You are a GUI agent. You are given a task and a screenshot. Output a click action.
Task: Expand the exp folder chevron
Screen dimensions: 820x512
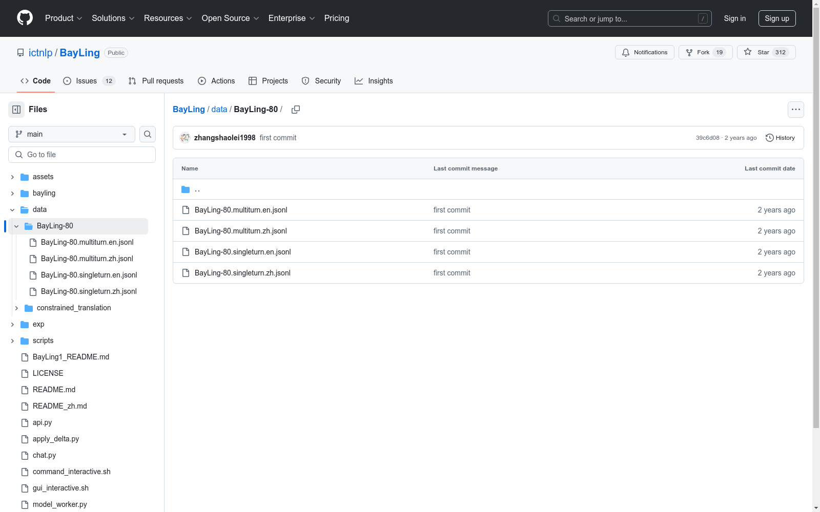(x=12, y=325)
